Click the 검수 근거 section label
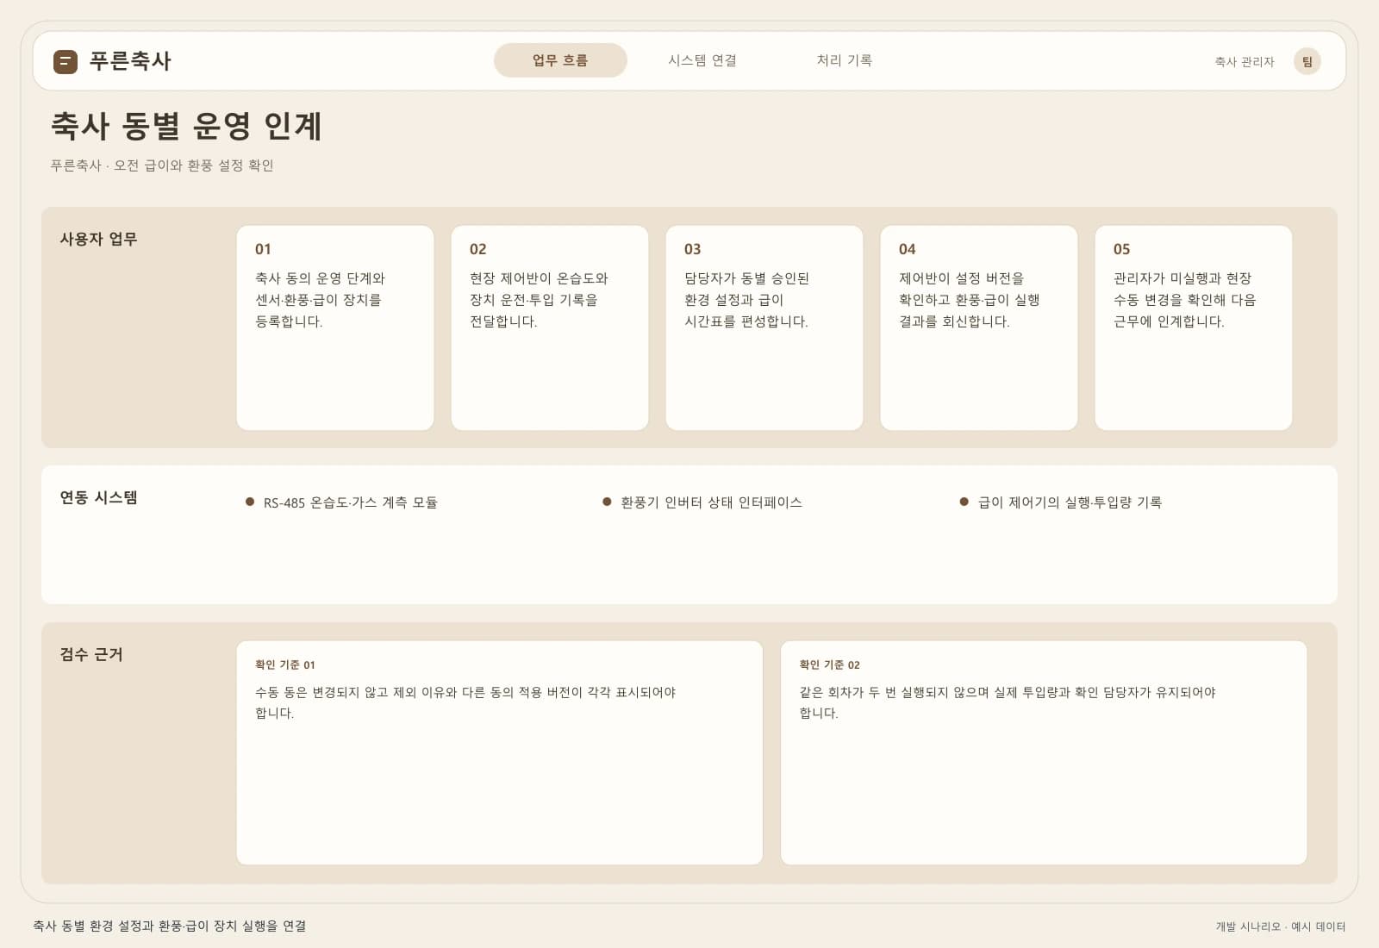Image resolution: width=1379 pixels, height=948 pixels. 91,654
